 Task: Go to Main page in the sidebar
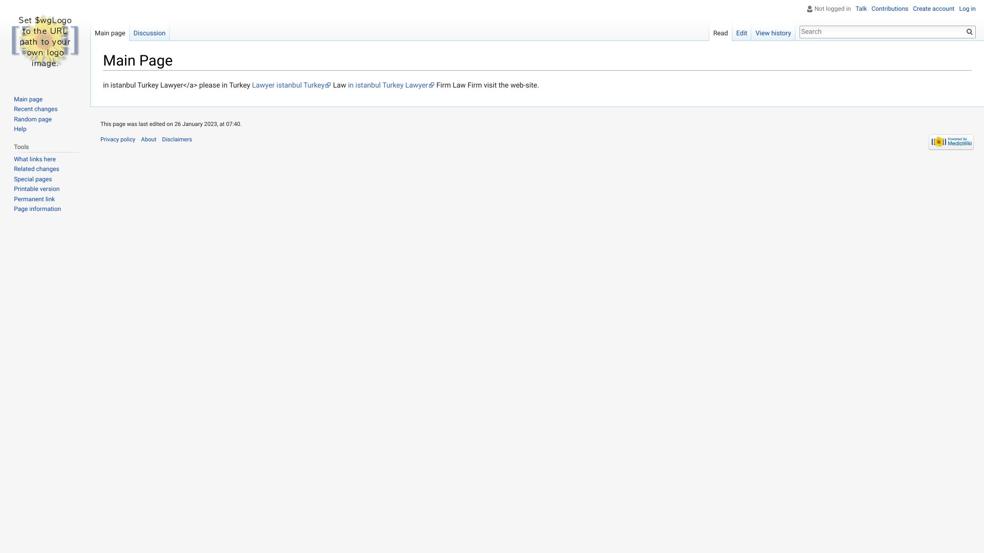(x=28, y=99)
